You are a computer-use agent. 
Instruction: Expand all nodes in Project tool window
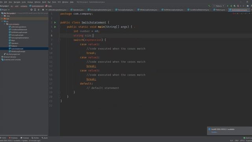[x=35, y=10]
